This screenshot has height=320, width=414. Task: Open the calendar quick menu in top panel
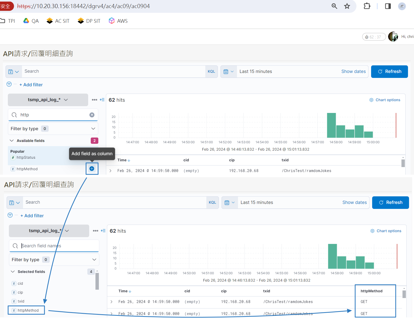click(x=229, y=71)
